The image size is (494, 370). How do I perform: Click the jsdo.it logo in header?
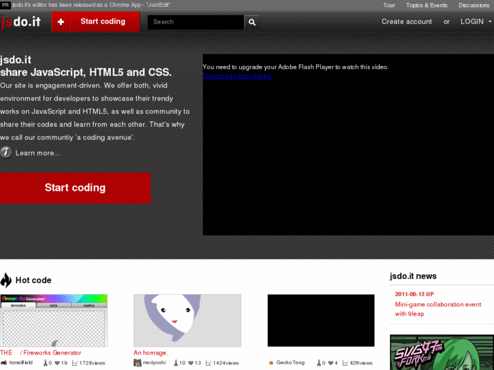tap(21, 22)
